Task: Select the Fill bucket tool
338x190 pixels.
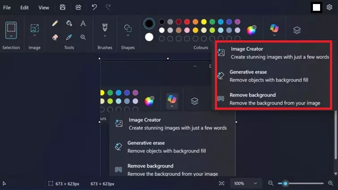Action: pyautogui.click(x=69, y=23)
